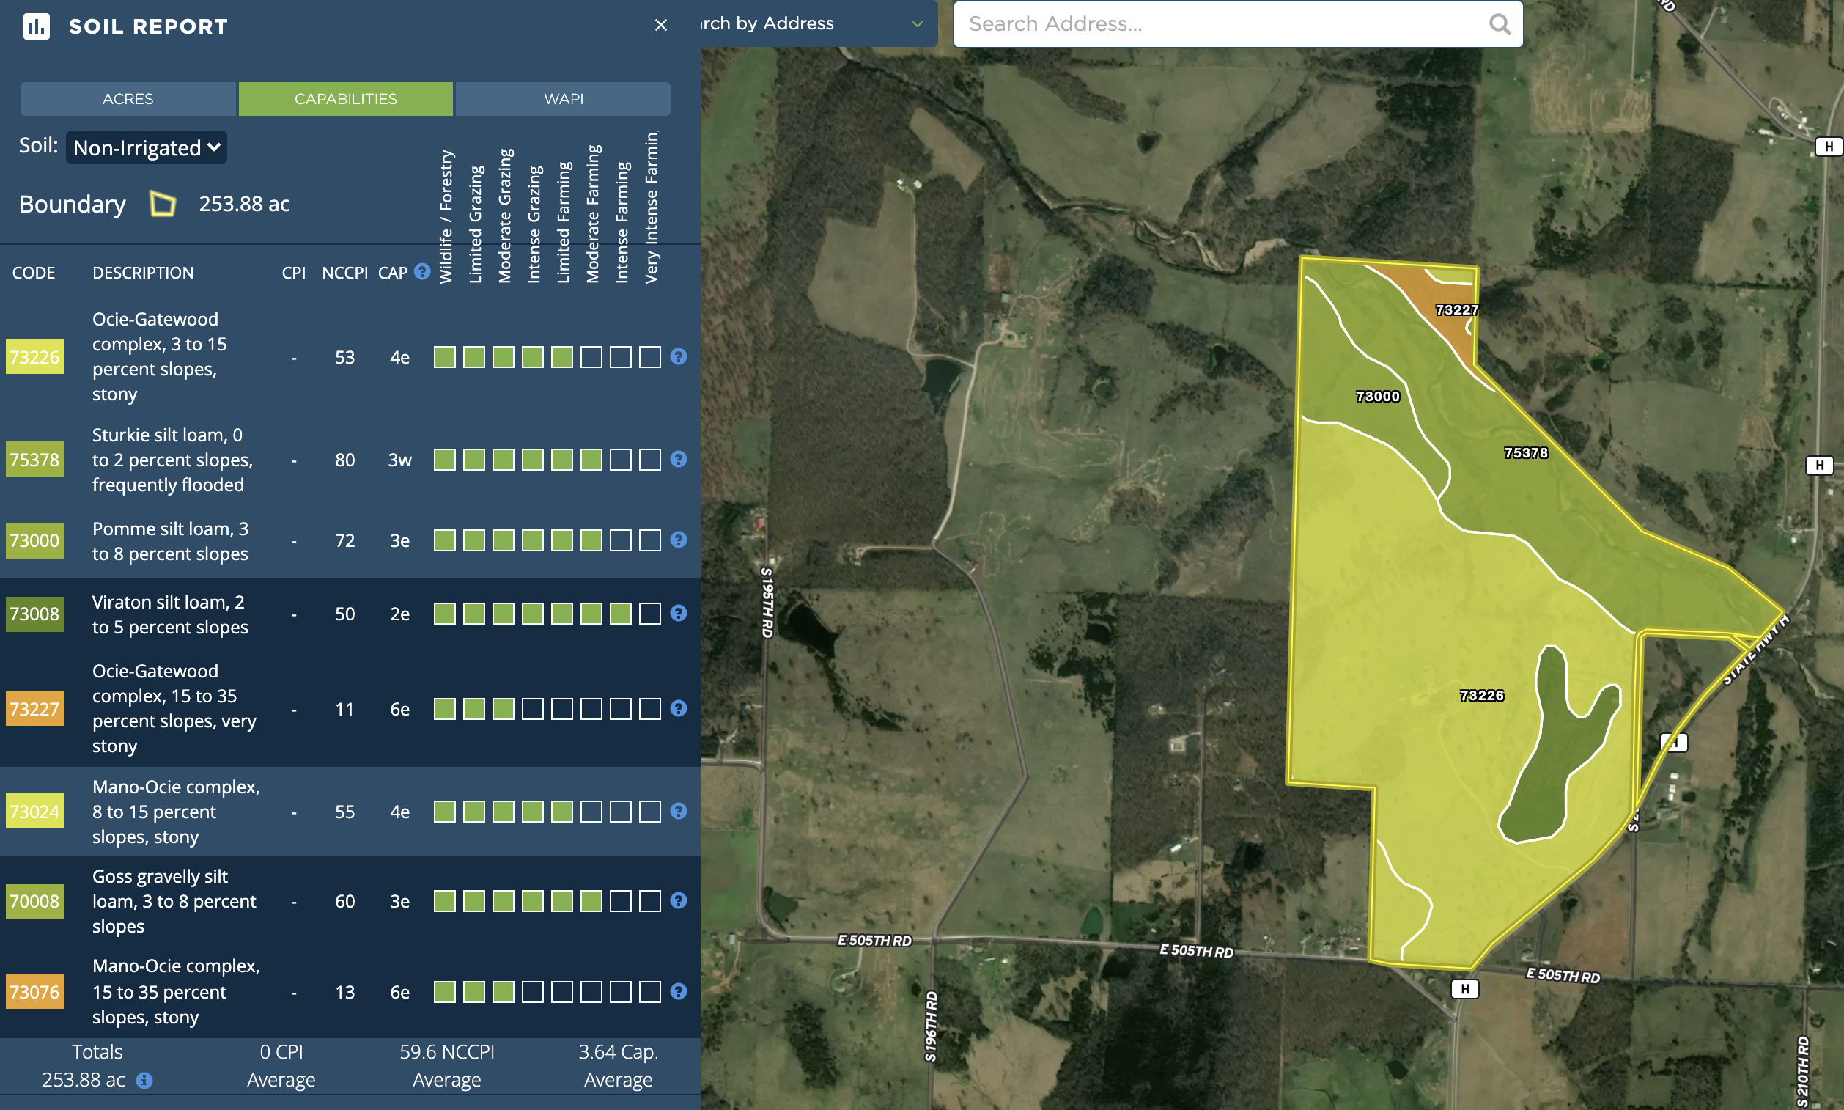Screen dimensions: 1844x1110
Task: Open help icon for soil 73226 row
Action: tap(678, 357)
